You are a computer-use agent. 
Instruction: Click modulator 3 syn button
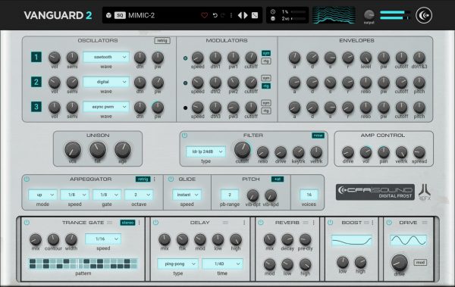(266, 103)
